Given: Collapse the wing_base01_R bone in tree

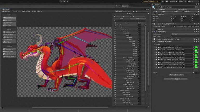Looking at the screenshot, I should [123, 68].
